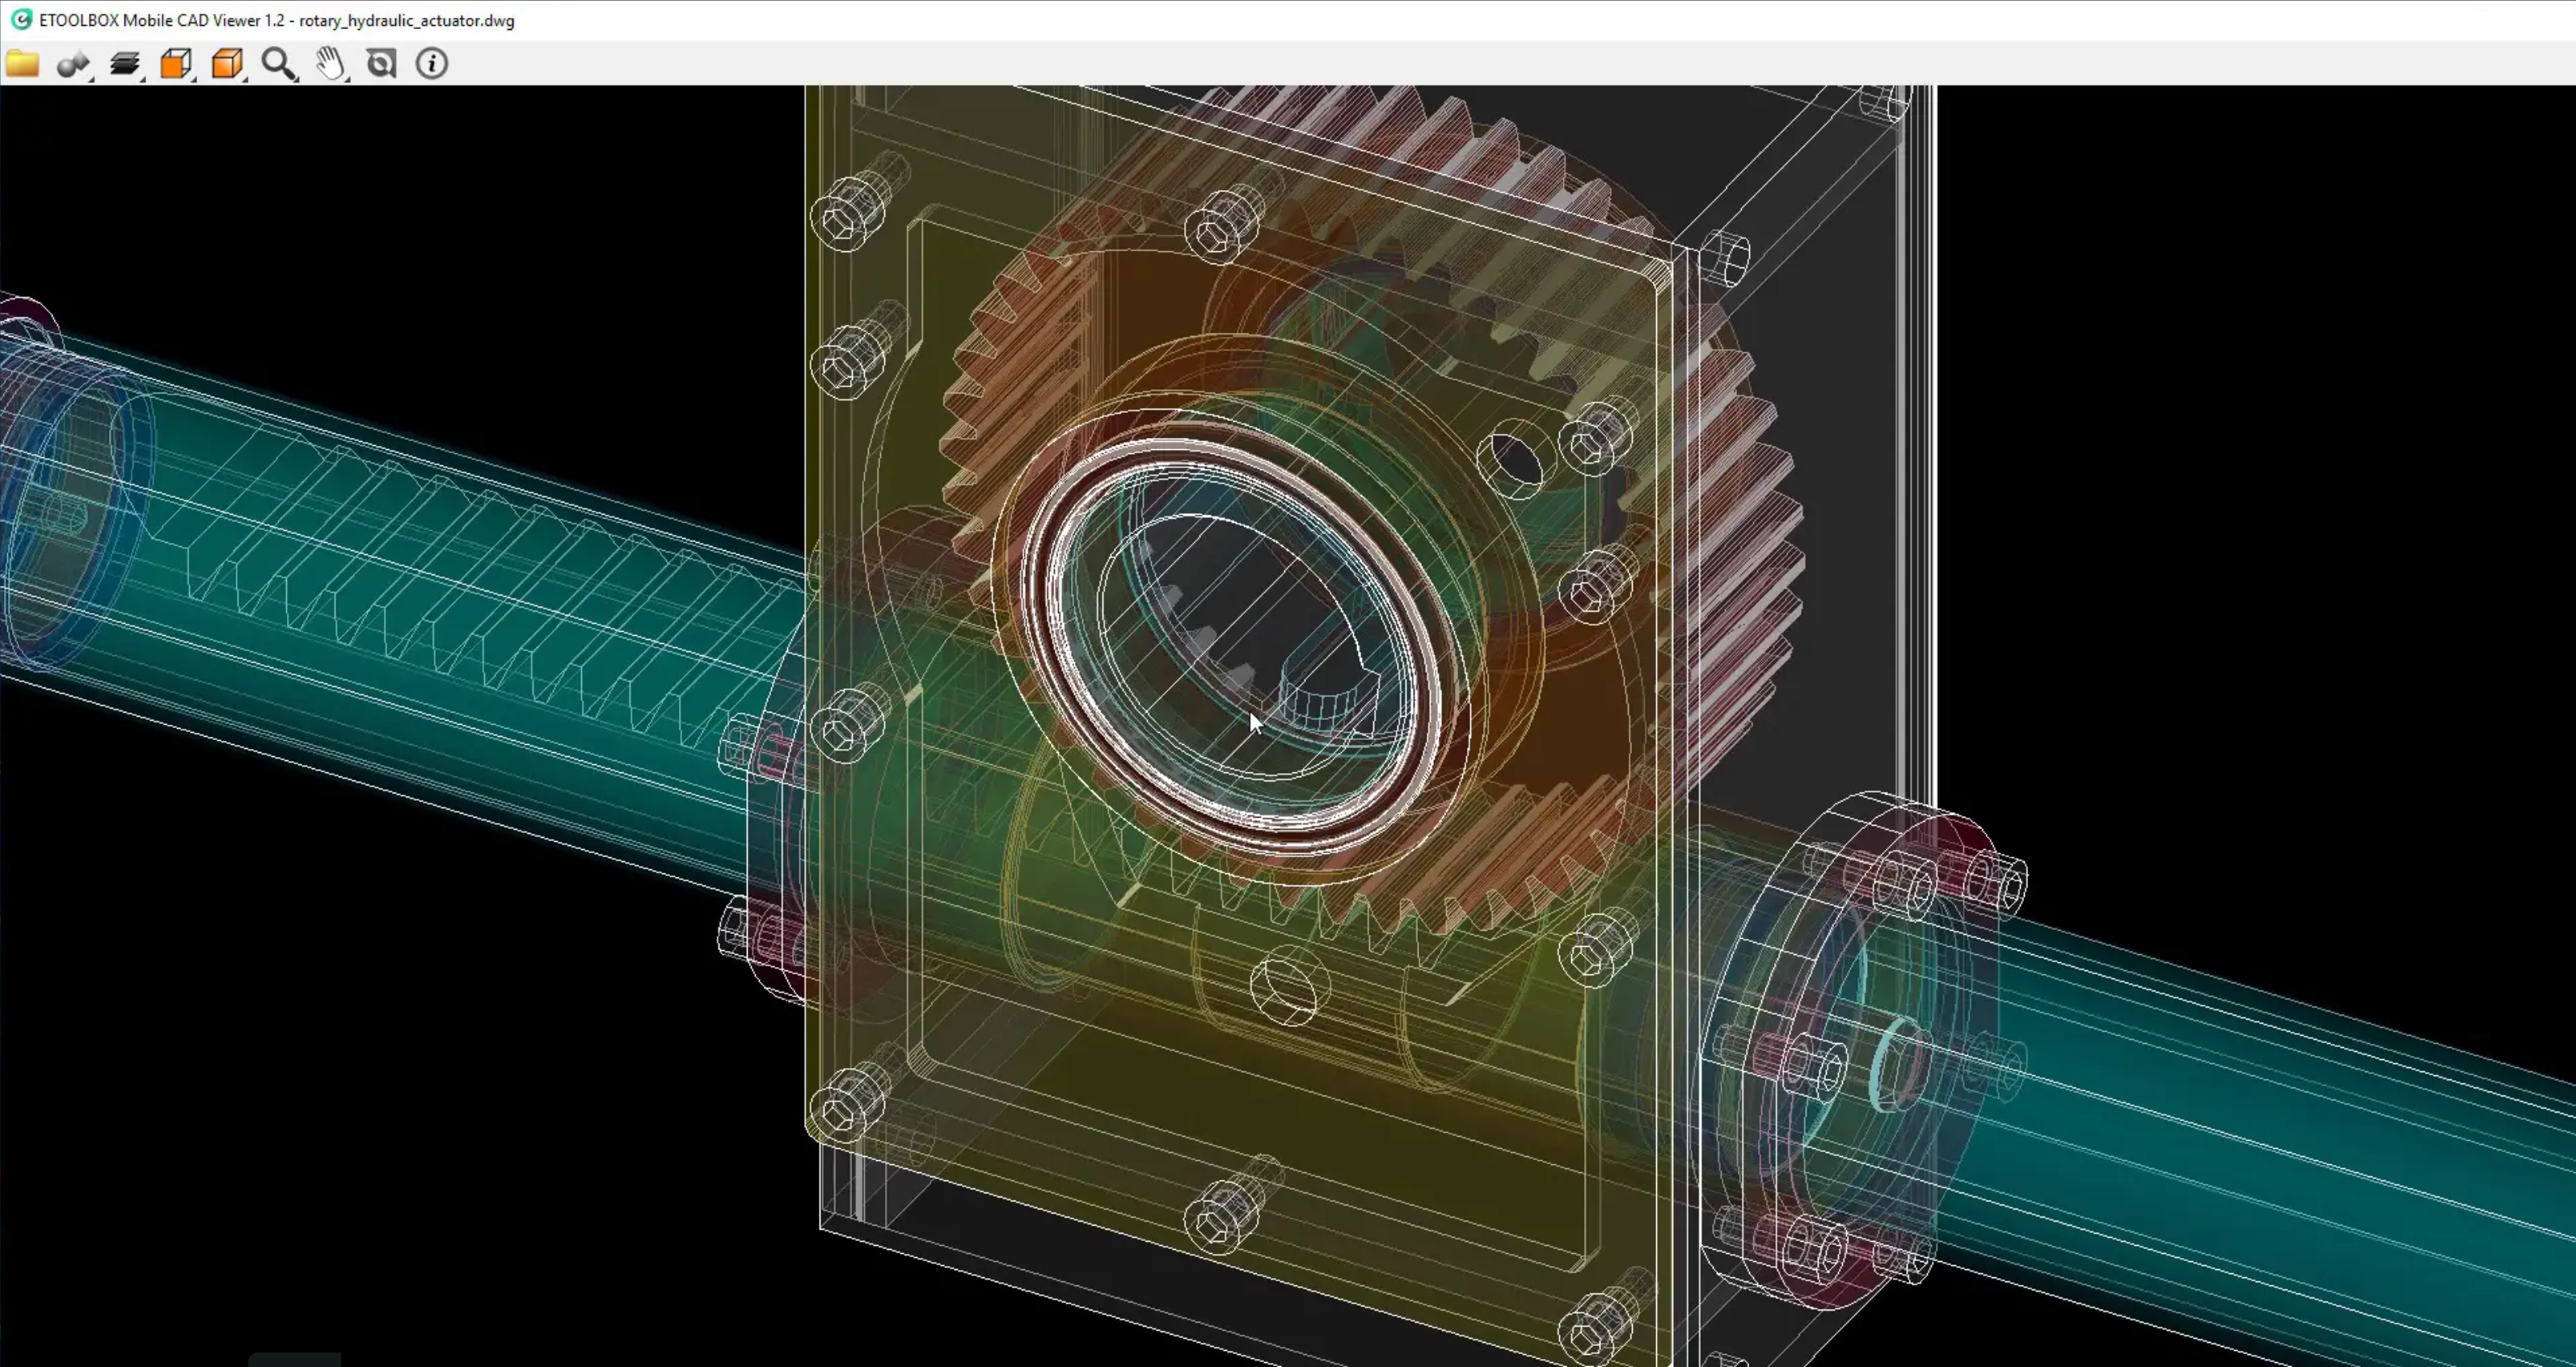Image resolution: width=2576 pixels, height=1367 pixels.
Task: Open a file with the folder icon
Action: coord(22,64)
